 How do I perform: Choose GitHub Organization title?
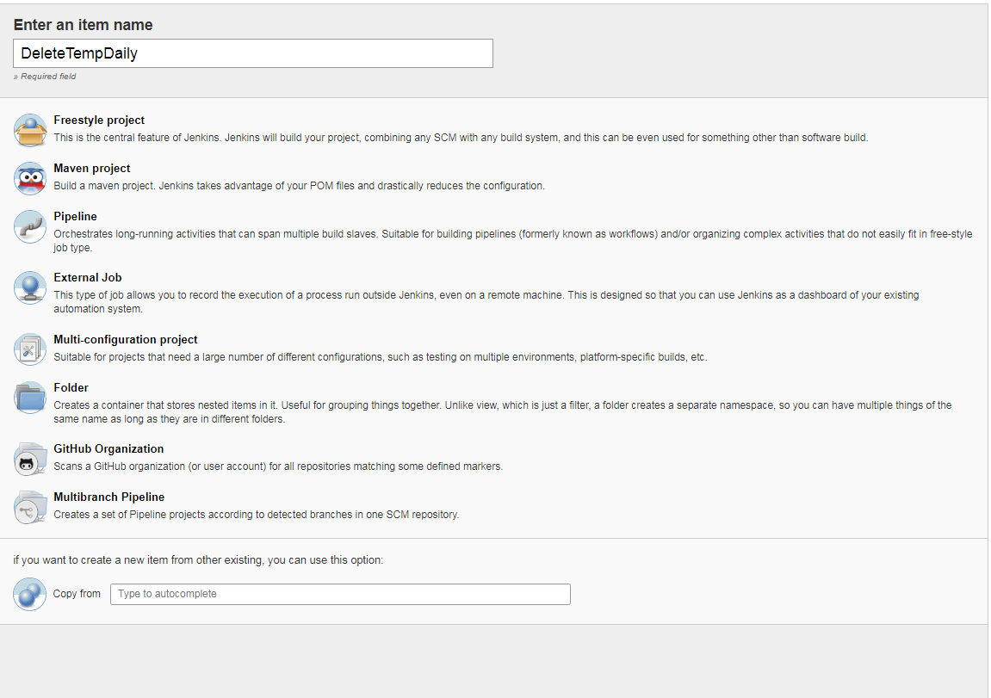coord(108,448)
